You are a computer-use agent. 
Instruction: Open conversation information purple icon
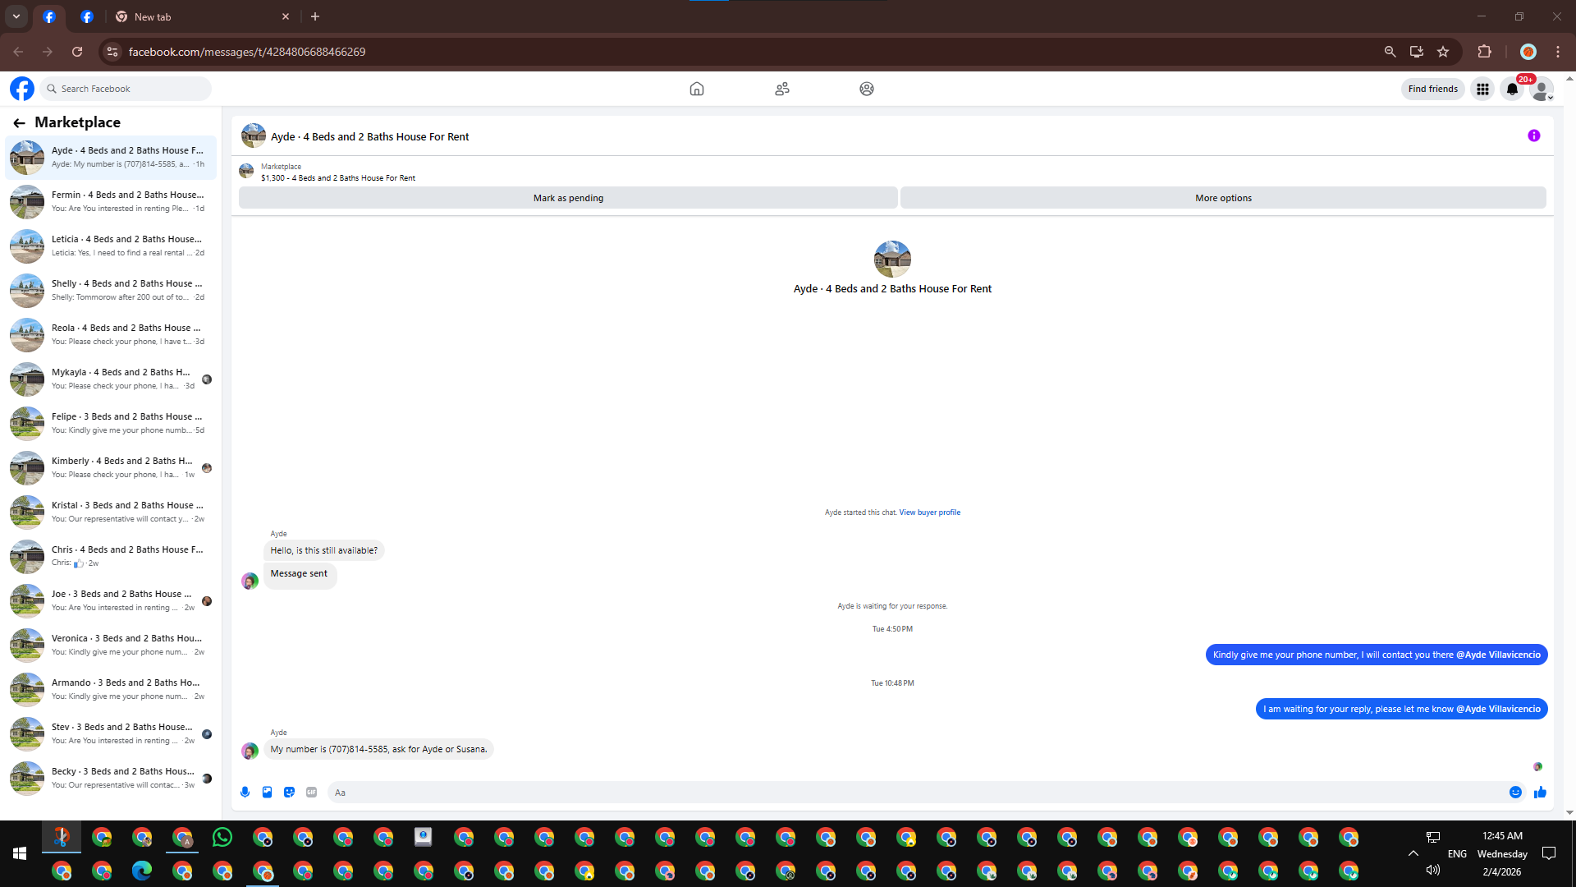click(x=1533, y=136)
